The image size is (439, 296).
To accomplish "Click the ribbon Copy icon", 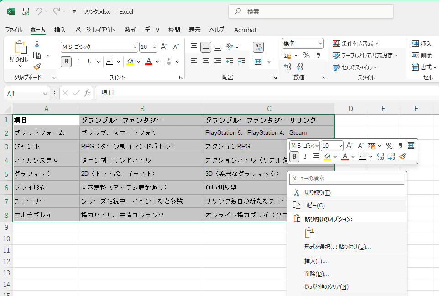I will 37,56.
